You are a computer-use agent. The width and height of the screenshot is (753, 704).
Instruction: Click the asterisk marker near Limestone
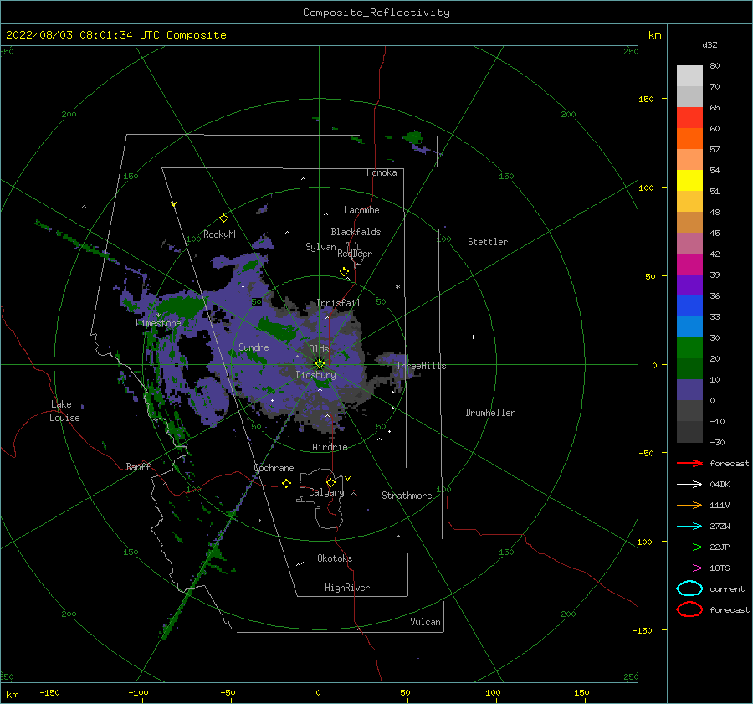coord(158,316)
